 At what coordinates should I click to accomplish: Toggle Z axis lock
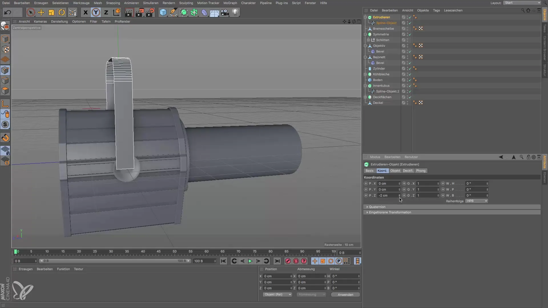pos(106,12)
